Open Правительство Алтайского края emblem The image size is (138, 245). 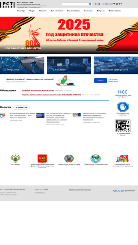point(69,159)
